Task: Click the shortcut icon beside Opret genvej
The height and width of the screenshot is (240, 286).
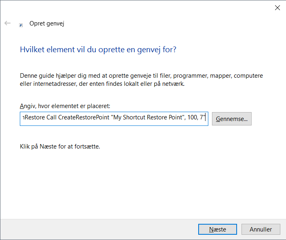Action: pos(21,25)
